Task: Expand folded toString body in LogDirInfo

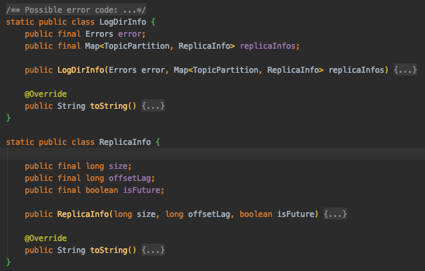Action: (153, 105)
